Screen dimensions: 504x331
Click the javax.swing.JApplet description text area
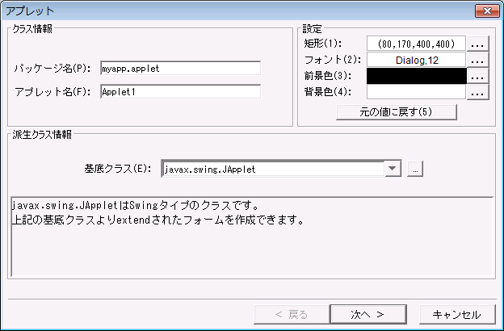[252, 237]
